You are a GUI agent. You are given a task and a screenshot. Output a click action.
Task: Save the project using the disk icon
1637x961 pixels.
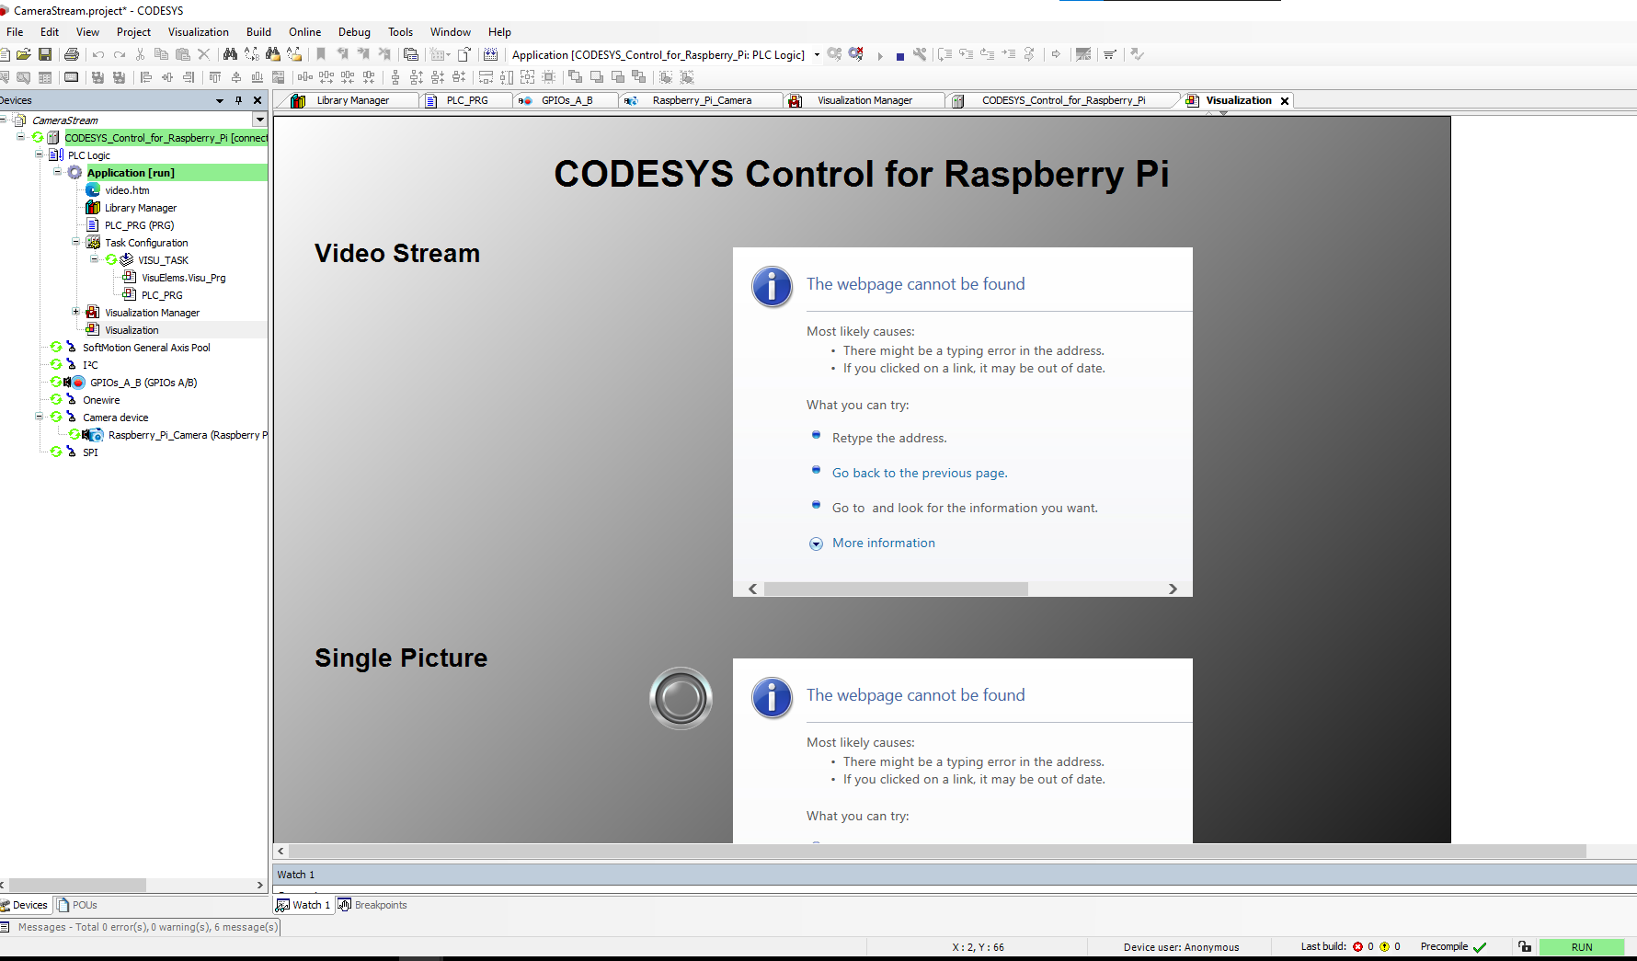pos(46,54)
